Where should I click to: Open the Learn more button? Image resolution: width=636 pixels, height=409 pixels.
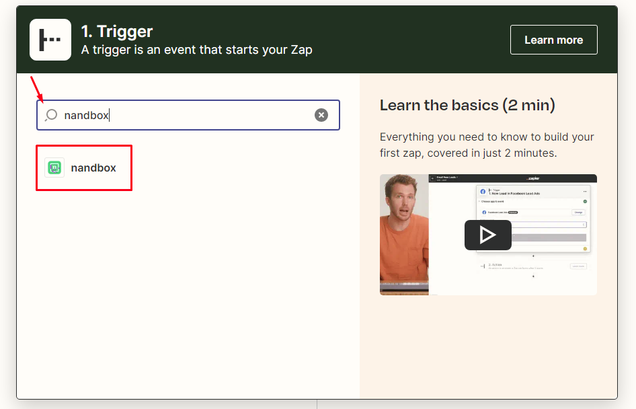point(553,40)
